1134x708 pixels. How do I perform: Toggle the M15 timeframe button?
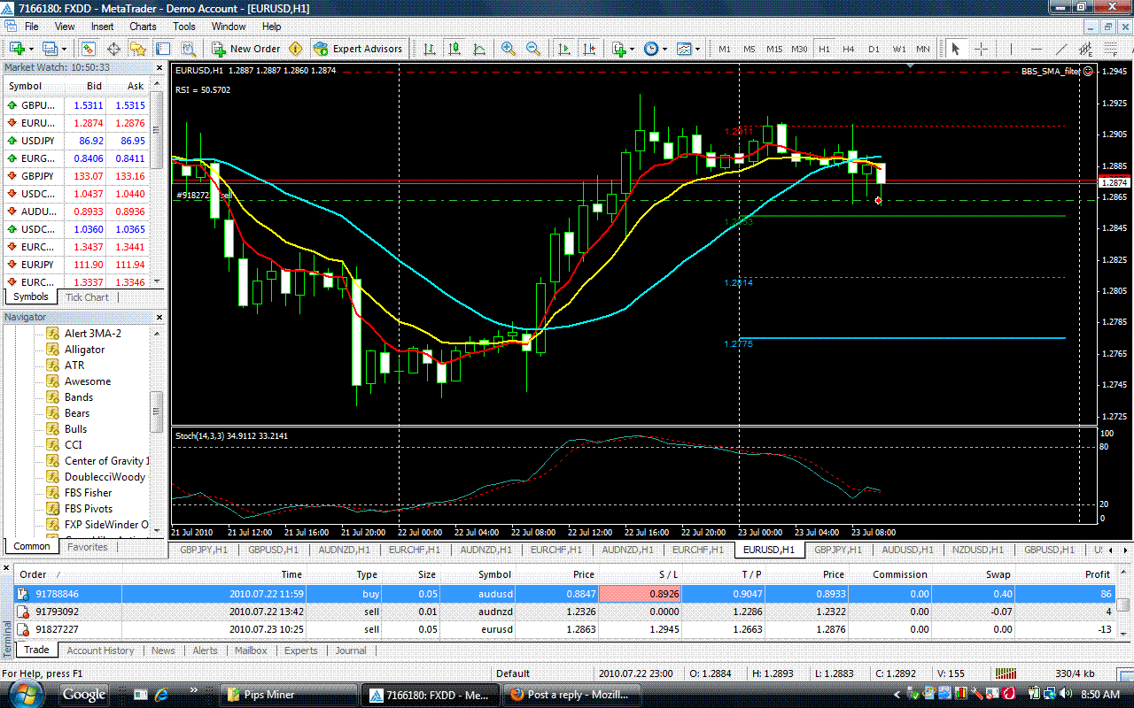pos(774,49)
